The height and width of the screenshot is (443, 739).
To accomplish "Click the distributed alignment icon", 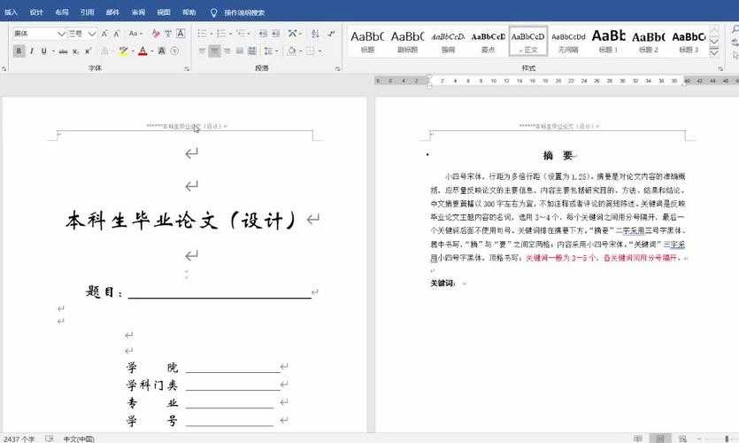I will point(252,51).
